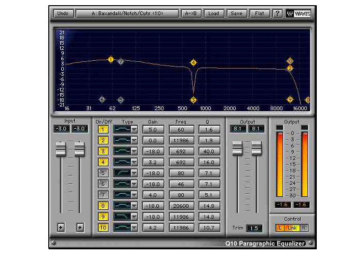The width and height of the screenshot is (363, 254).
Task: Click left input plus button
Action: (61, 228)
